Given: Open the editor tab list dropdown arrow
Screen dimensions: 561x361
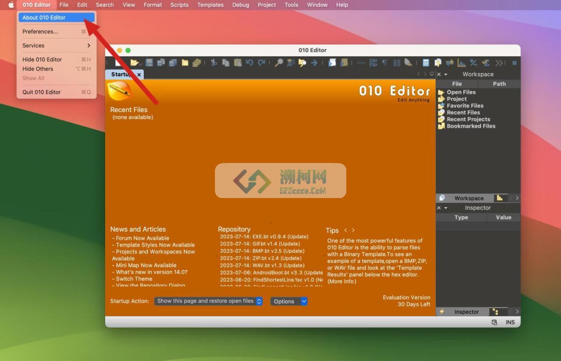Looking at the screenshot, I should click(432, 74).
